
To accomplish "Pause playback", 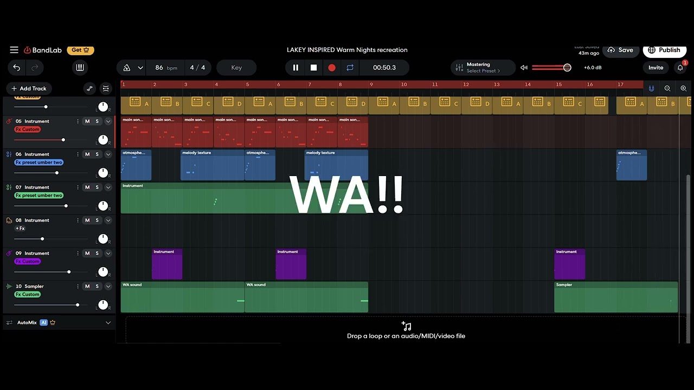I will (x=295, y=68).
